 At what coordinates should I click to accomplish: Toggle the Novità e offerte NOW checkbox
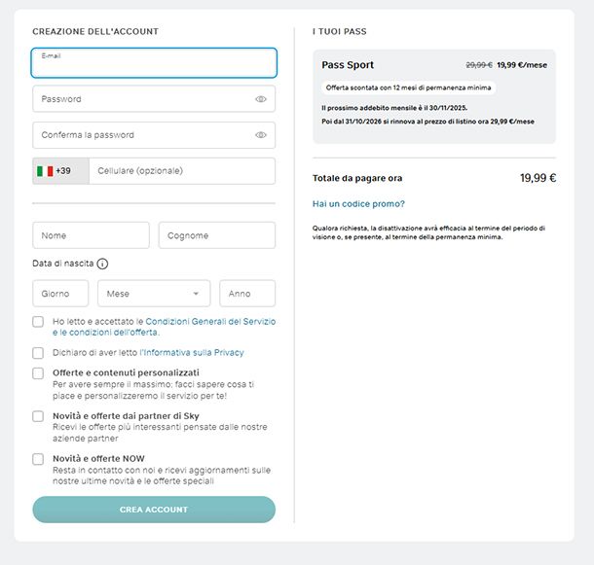(x=38, y=459)
